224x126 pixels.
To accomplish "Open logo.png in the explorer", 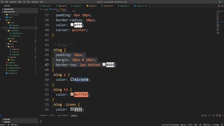I will point(15,25).
